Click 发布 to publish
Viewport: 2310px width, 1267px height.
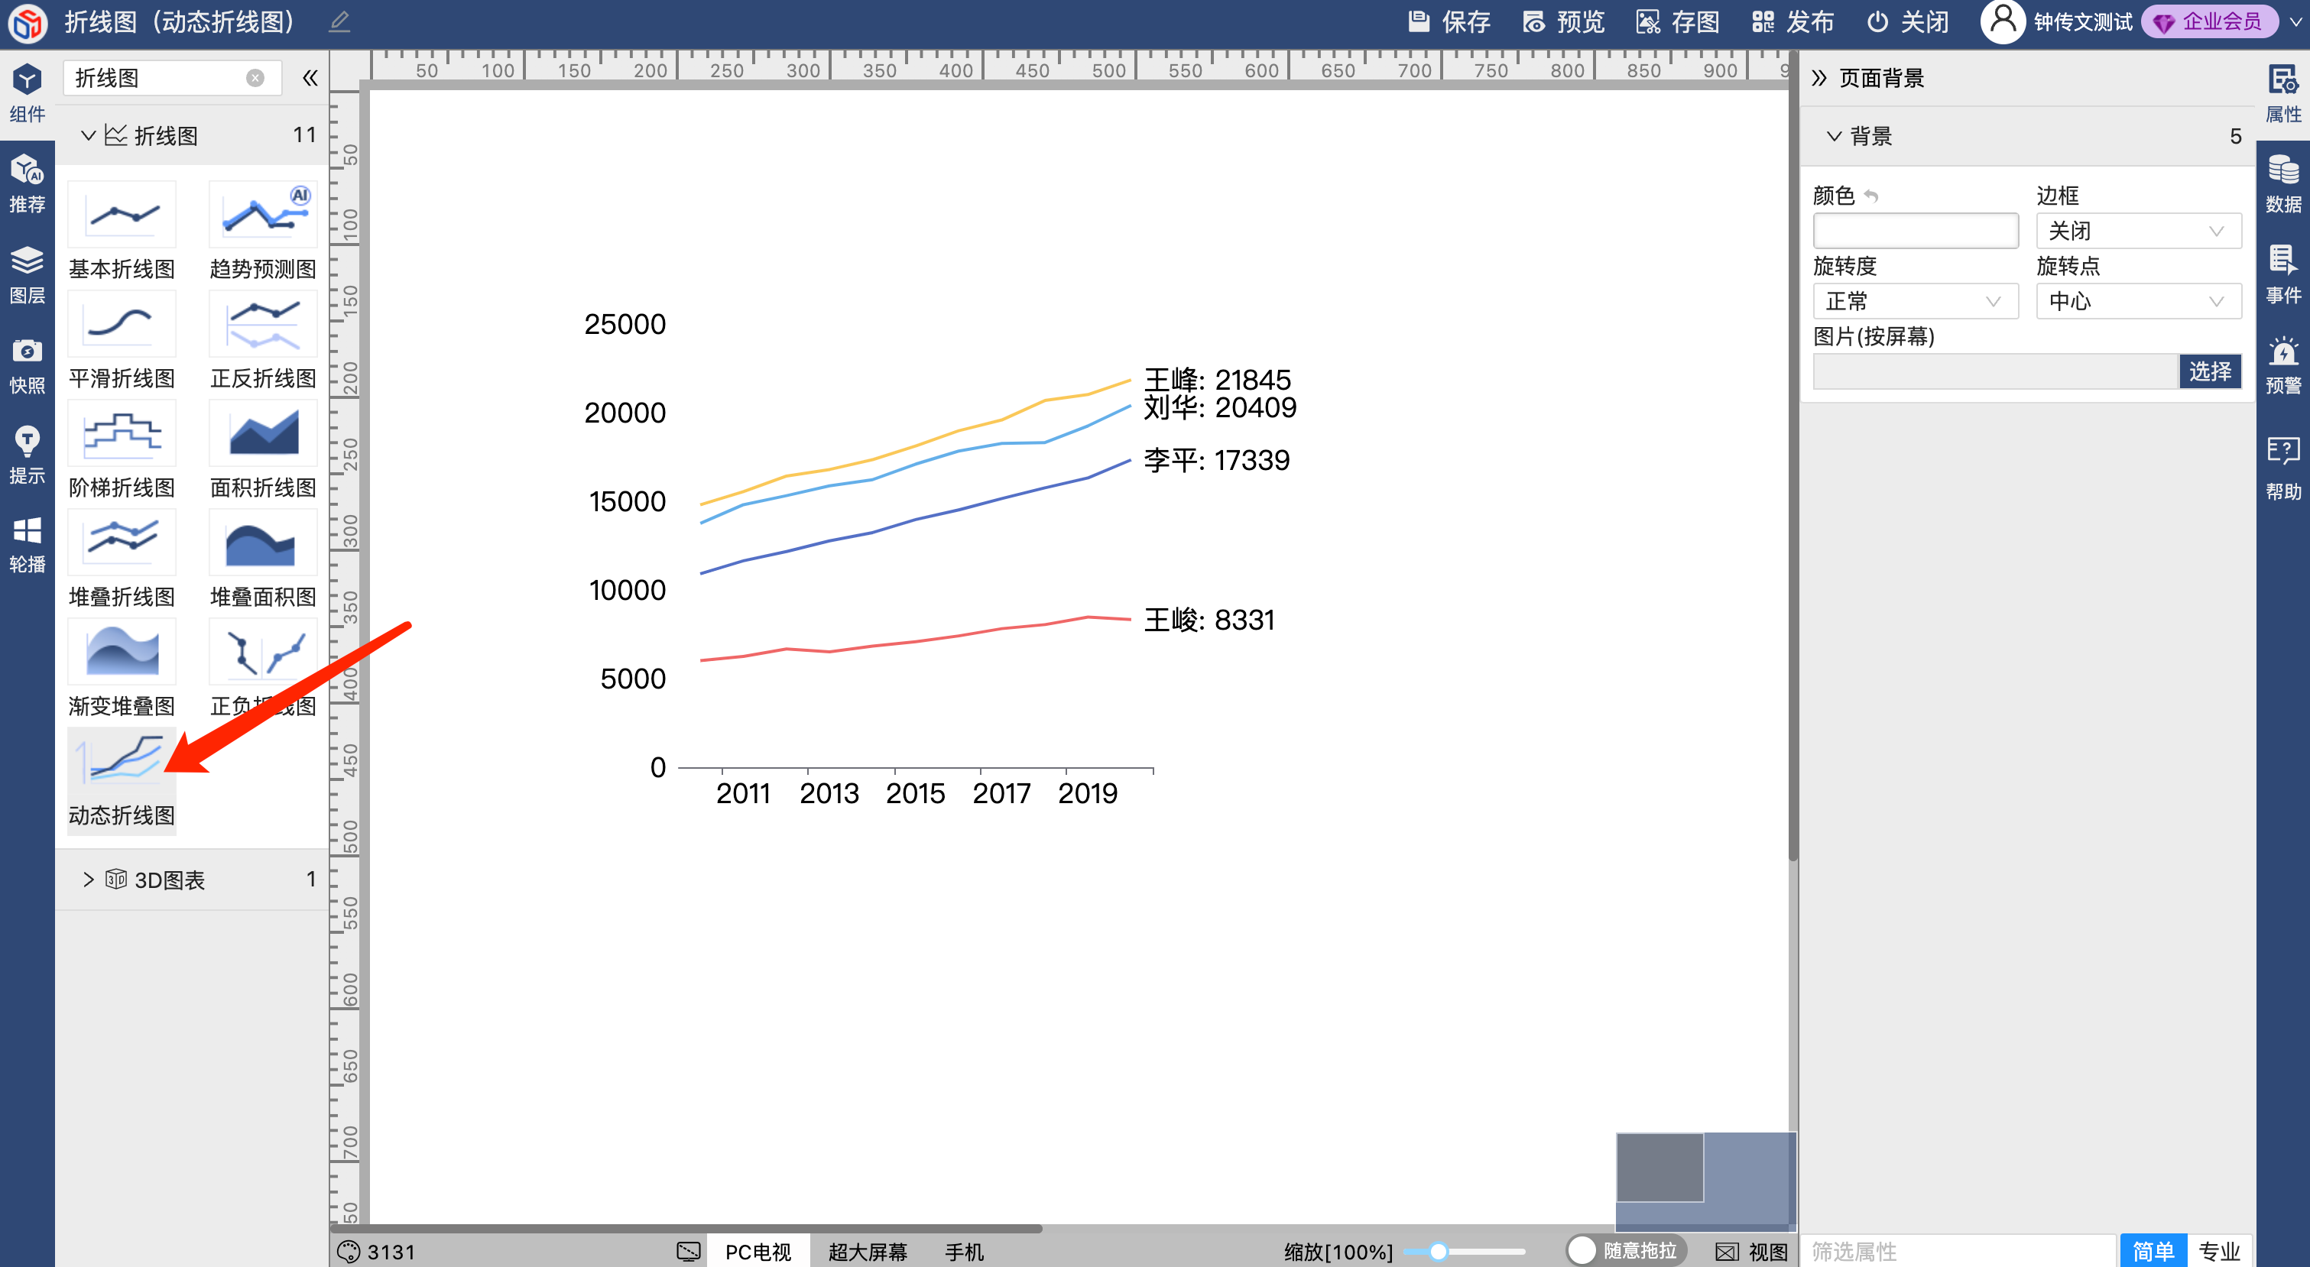coord(1793,21)
